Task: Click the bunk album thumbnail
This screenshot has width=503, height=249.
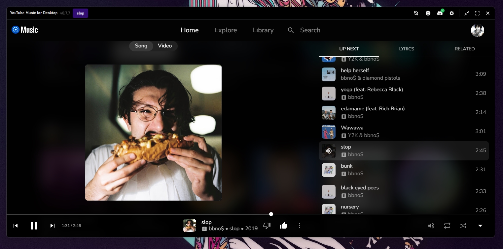Action: tap(329, 170)
